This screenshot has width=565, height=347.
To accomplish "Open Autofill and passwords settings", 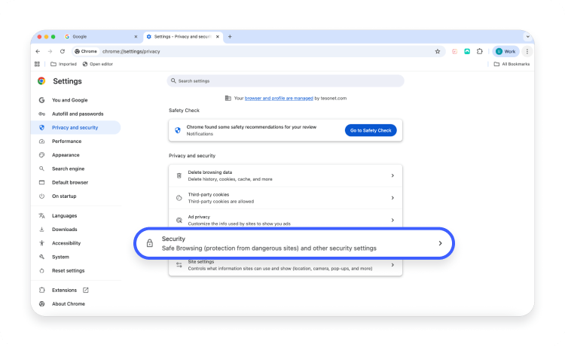I will click(78, 114).
